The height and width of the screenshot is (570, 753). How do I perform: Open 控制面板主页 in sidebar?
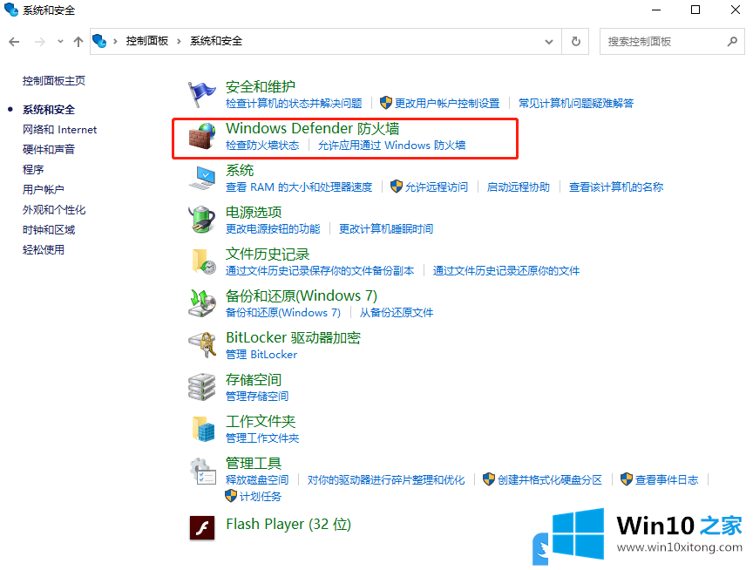pyautogui.click(x=54, y=81)
